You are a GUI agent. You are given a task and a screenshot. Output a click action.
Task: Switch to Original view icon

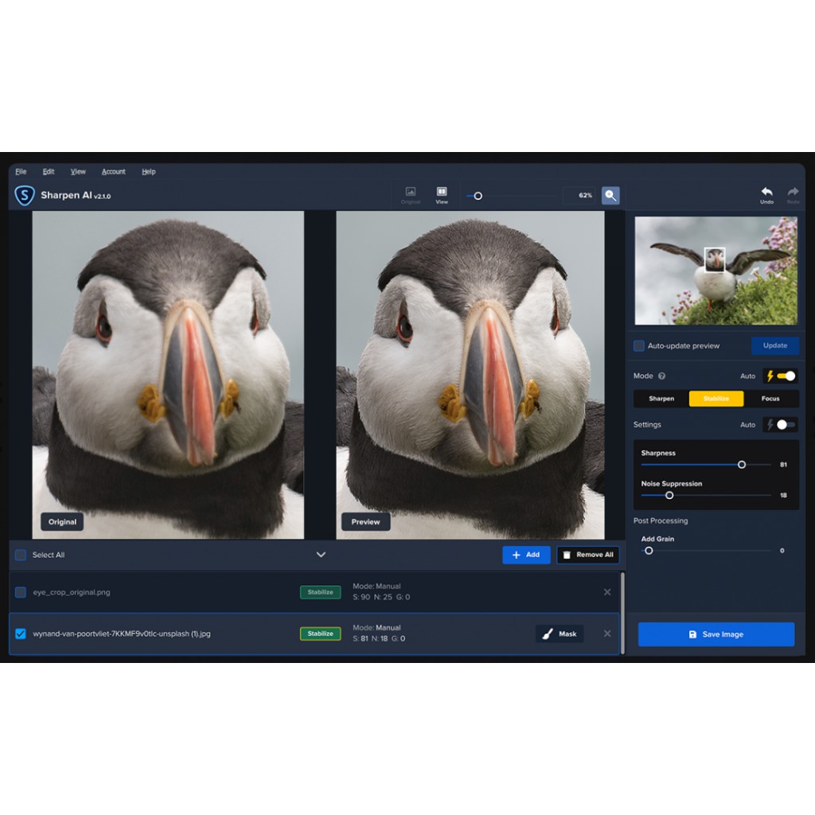tap(411, 195)
